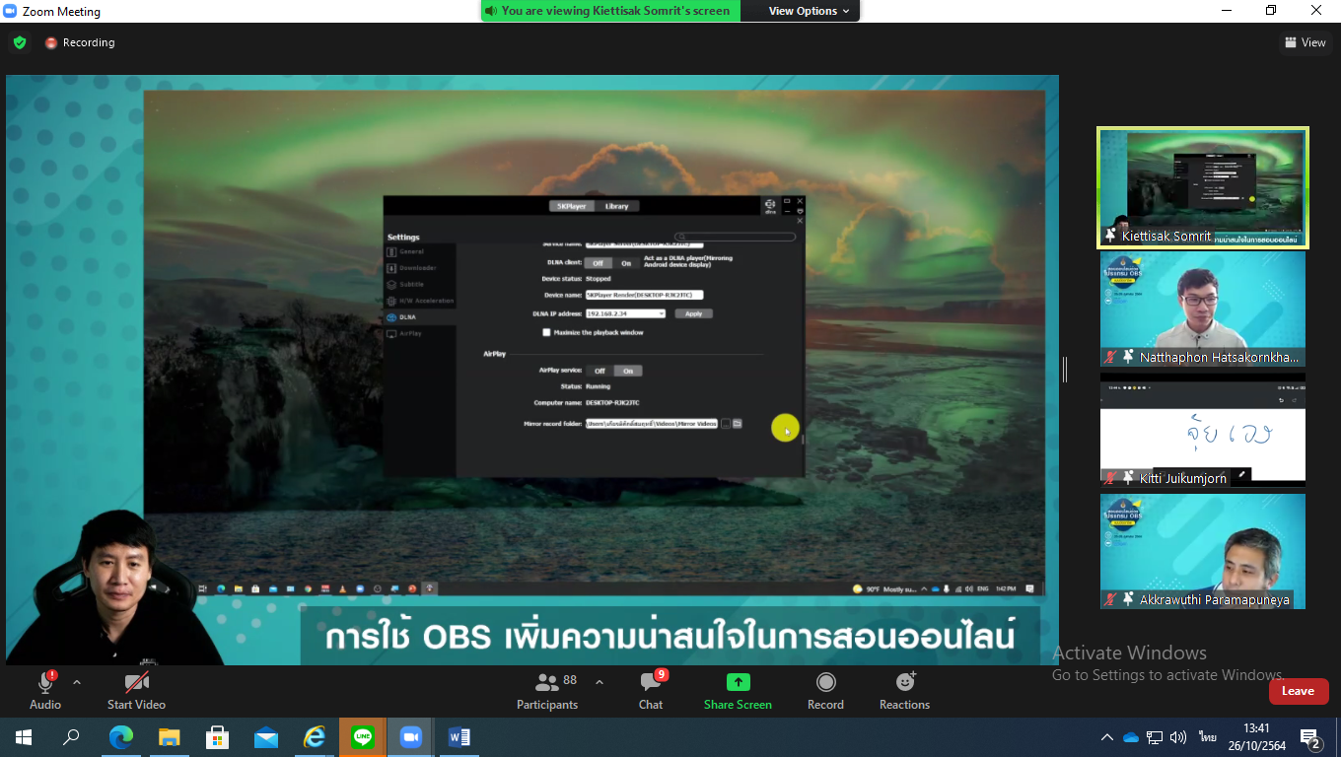Open the Chat panel
The height and width of the screenshot is (757, 1341).
(x=651, y=690)
